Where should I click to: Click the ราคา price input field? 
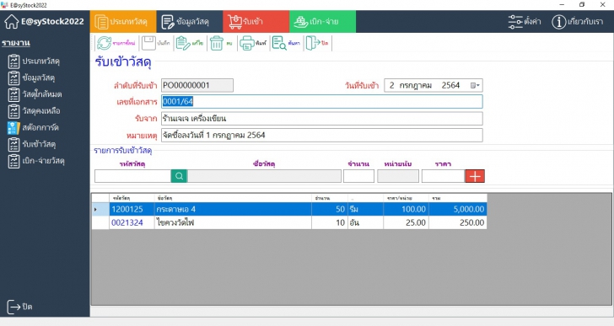tap(444, 176)
